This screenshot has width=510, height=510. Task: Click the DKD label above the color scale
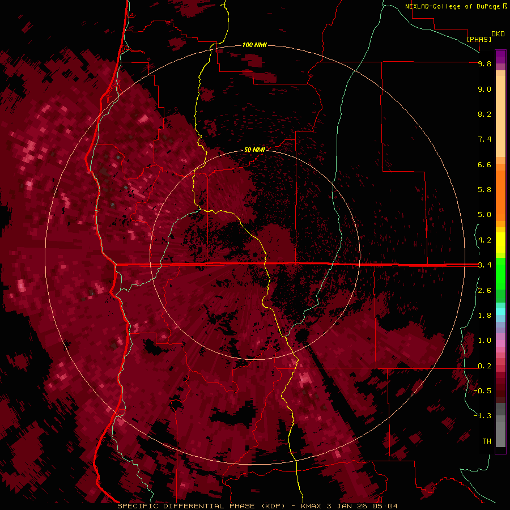[x=498, y=34]
